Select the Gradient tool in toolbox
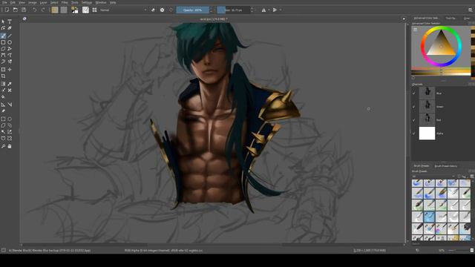 tap(3, 84)
